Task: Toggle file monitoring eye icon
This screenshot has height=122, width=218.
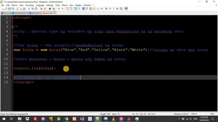Action: [x=102, y=8]
